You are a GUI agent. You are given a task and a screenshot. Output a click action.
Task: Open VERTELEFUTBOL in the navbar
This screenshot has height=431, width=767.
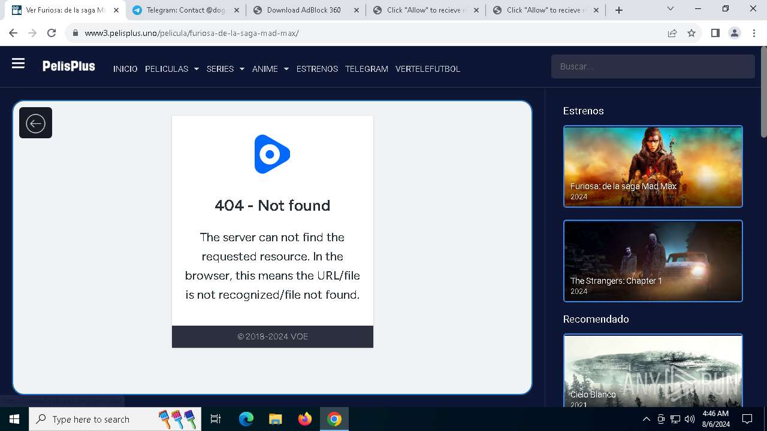428,69
